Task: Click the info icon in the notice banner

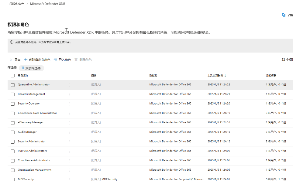Action: coord(12,42)
